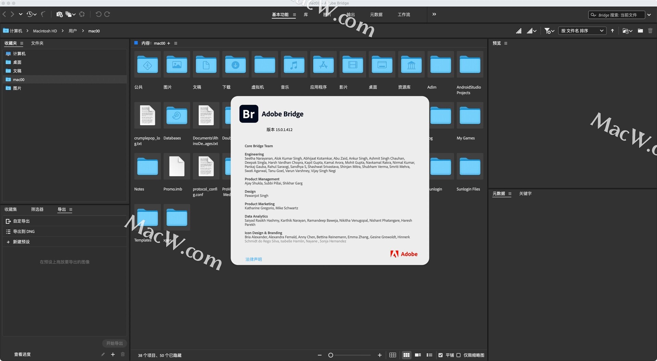
Task: Click the 用户 breadcrumb
Action: coord(73,31)
